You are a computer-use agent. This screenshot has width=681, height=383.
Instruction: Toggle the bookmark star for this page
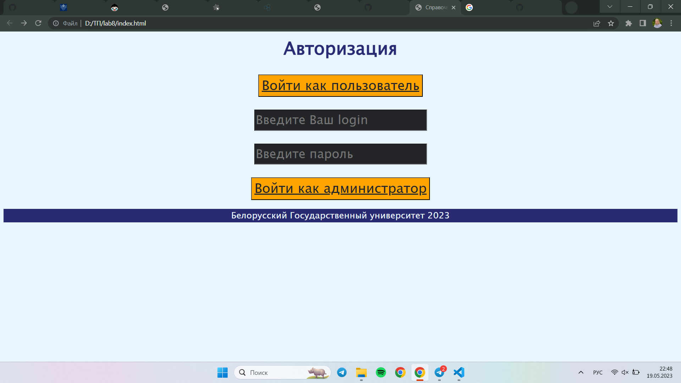pyautogui.click(x=611, y=23)
